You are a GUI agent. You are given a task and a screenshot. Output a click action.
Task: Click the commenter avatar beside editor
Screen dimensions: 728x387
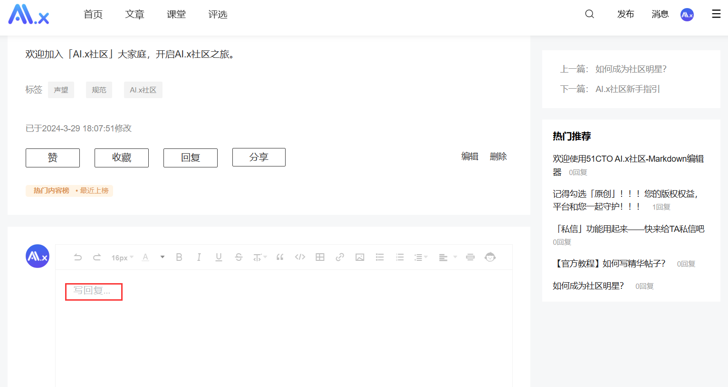pyautogui.click(x=38, y=256)
